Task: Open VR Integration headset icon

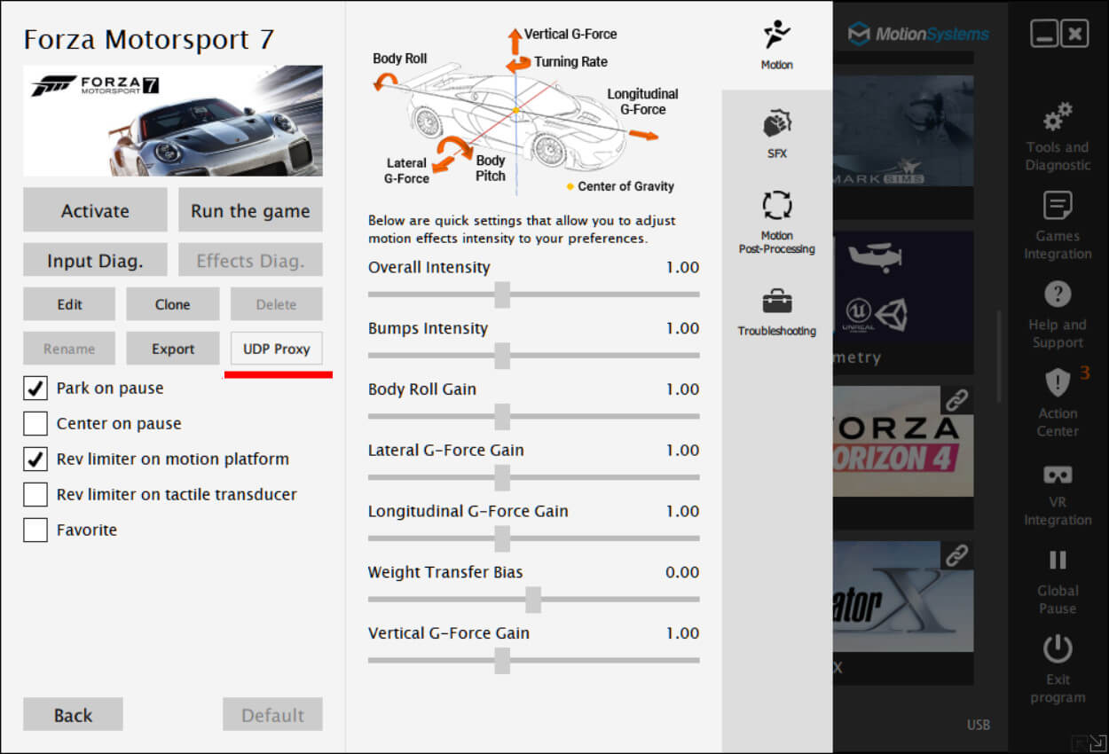Action: [x=1058, y=475]
